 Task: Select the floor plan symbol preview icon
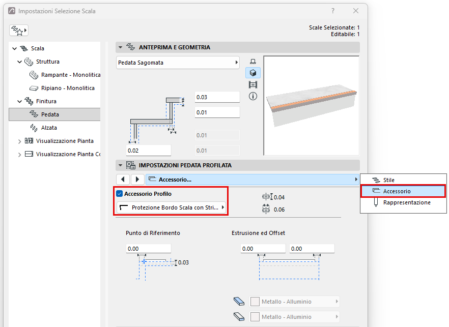[x=253, y=62]
